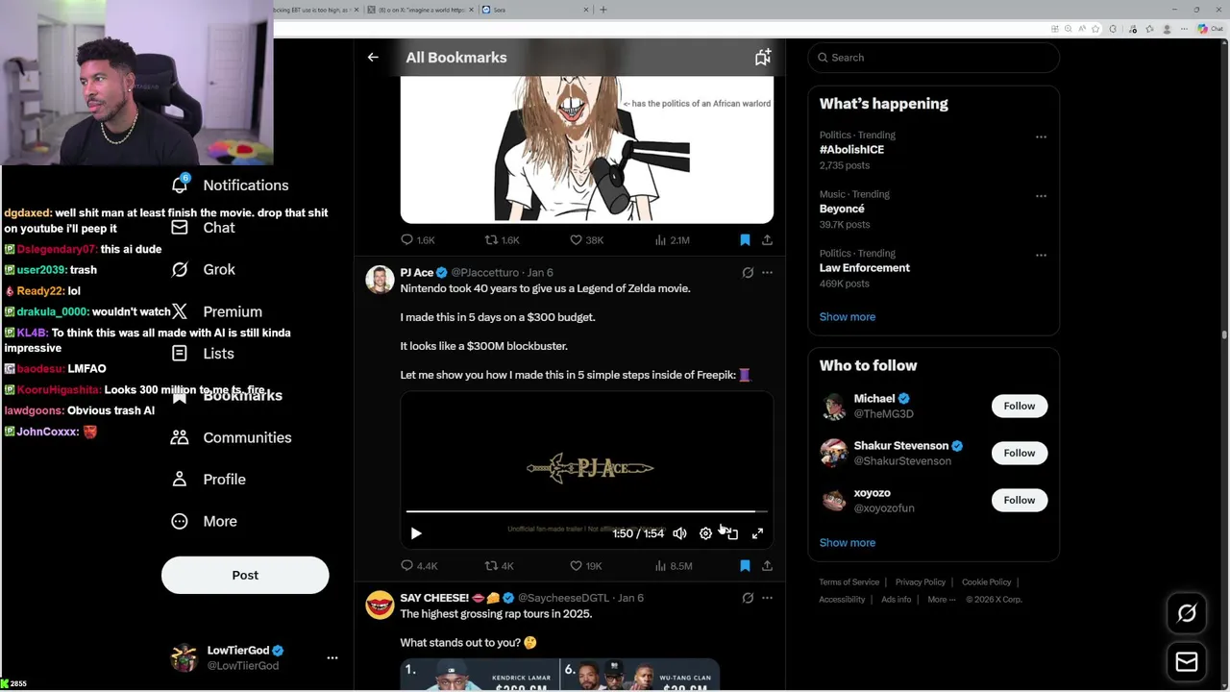Repost PJ Ace post with 4K reposts

pos(499,566)
